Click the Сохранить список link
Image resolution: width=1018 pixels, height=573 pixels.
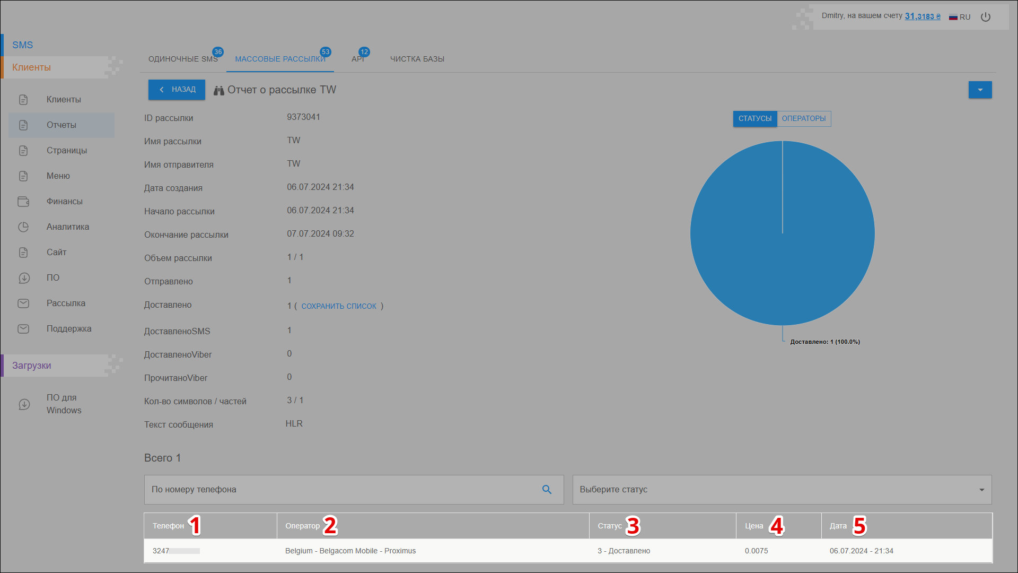click(339, 307)
